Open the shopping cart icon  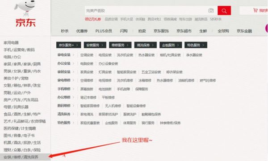tap(255, 10)
